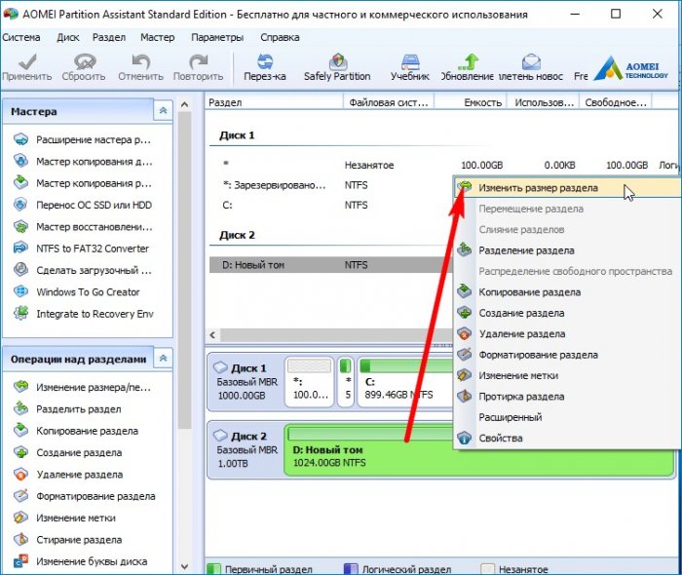Sort by the Свободное column header

pyautogui.click(x=616, y=102)
